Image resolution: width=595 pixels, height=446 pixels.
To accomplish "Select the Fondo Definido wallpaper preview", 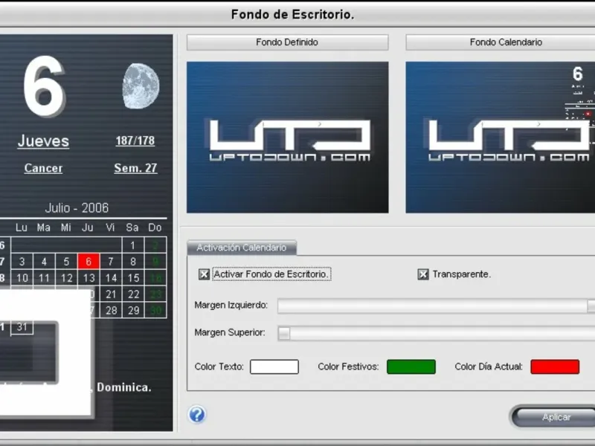I will [288, 138].
